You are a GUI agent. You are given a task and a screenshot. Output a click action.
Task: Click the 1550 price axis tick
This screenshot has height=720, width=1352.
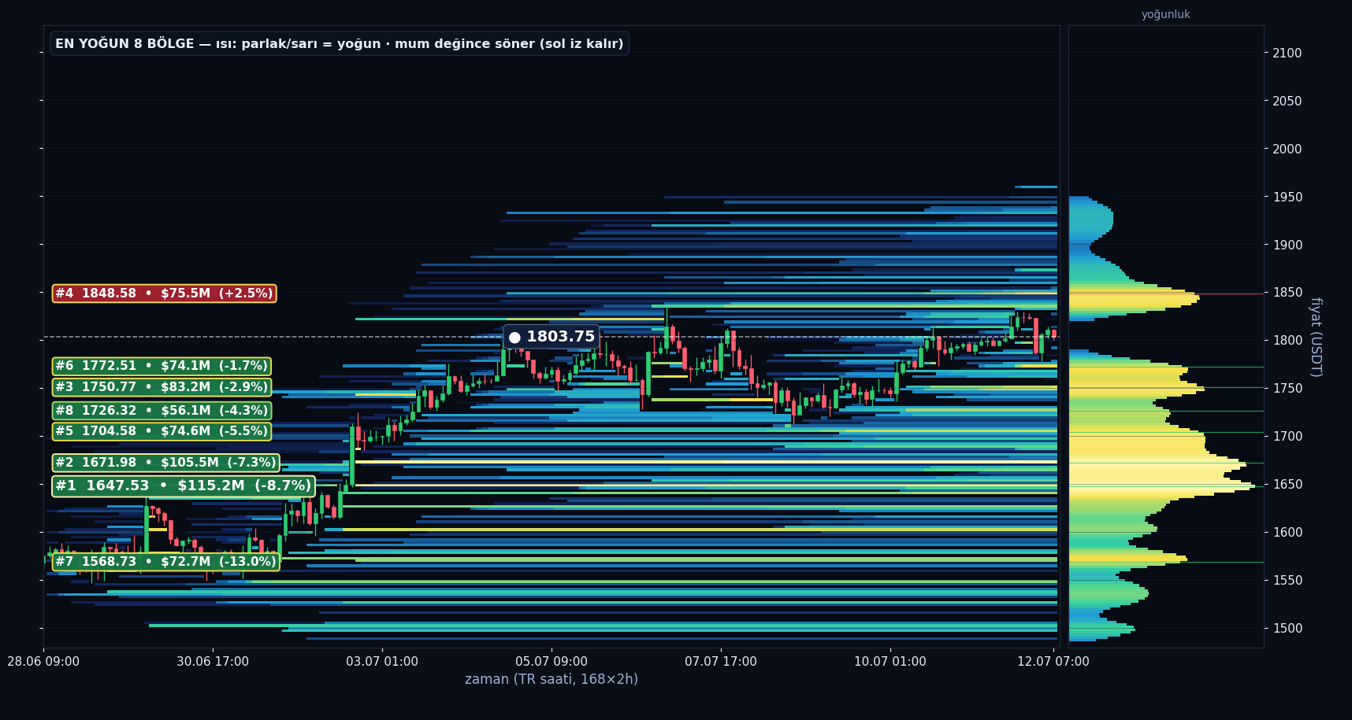pos(1287,580)
